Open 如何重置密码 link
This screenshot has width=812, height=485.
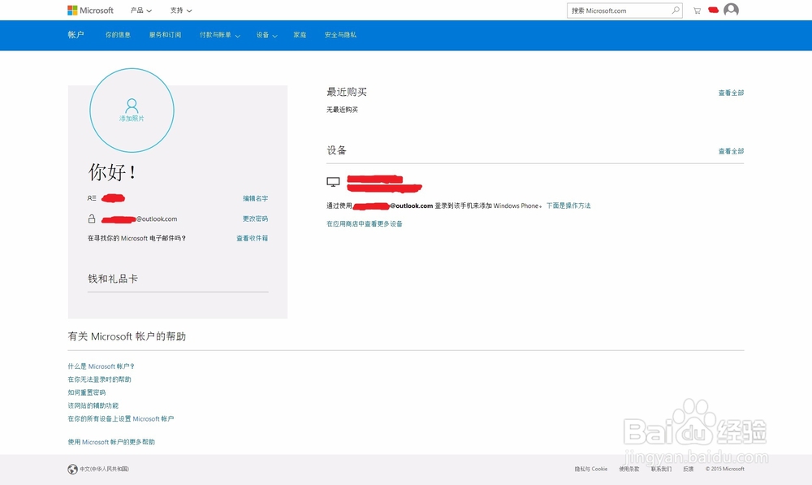click(87, 392)
